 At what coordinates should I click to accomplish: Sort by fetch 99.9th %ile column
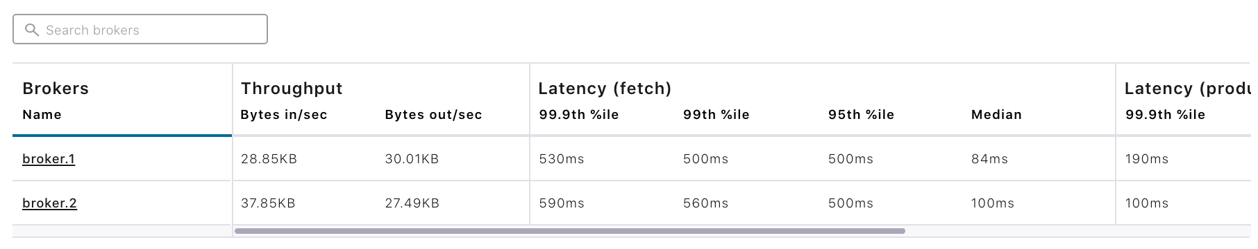tap(578, 115)
